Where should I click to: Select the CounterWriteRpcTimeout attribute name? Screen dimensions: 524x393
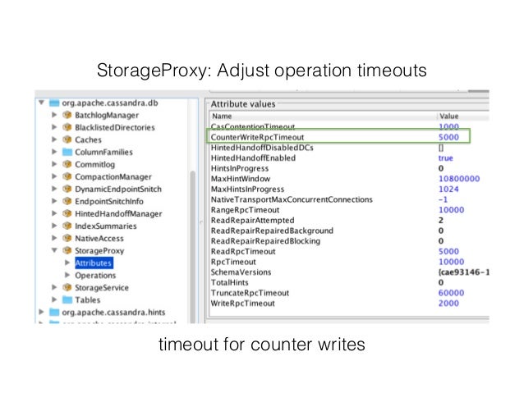click(257, 137)
